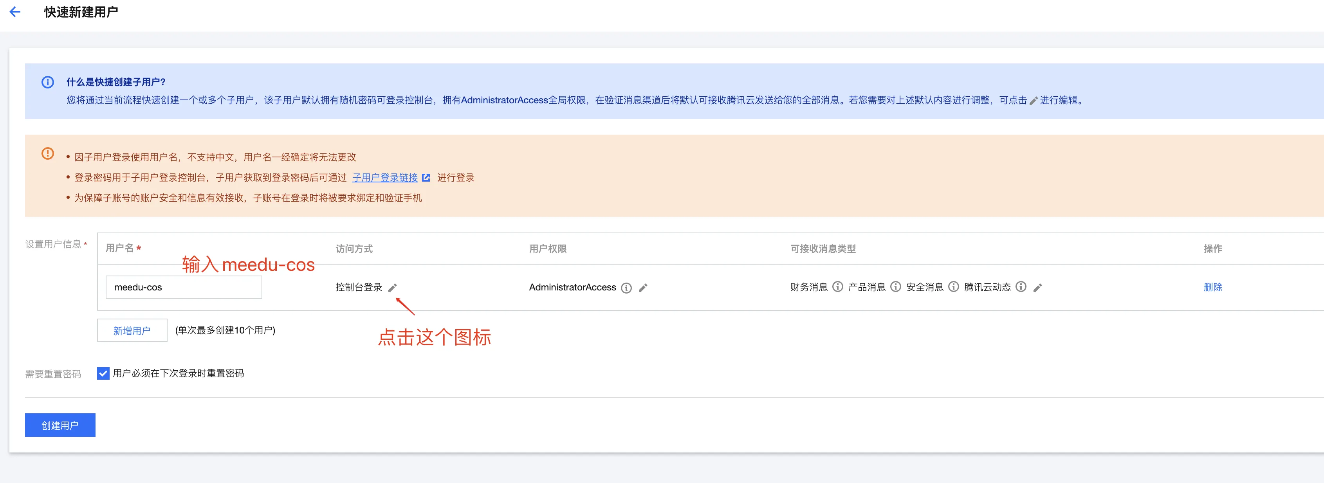Click info icon next to AdministratorAccess

[x=626, y=288]
